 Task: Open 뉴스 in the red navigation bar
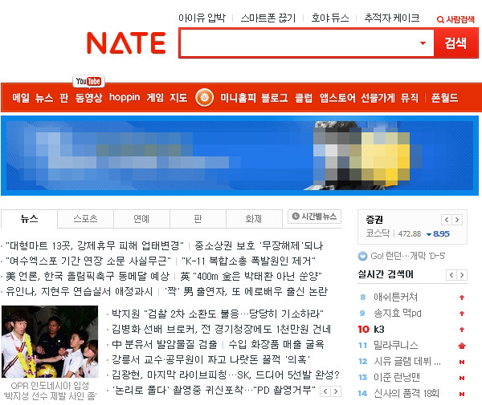44,98
